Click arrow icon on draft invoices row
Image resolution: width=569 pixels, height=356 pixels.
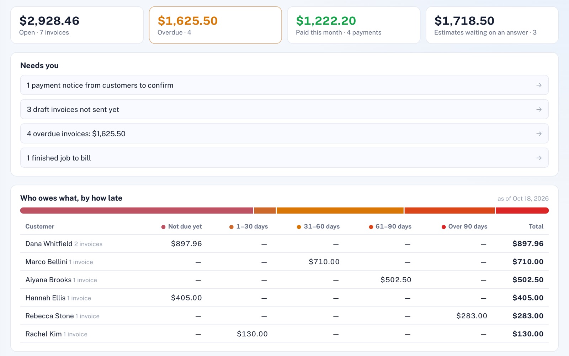click(x=539, y=109)
